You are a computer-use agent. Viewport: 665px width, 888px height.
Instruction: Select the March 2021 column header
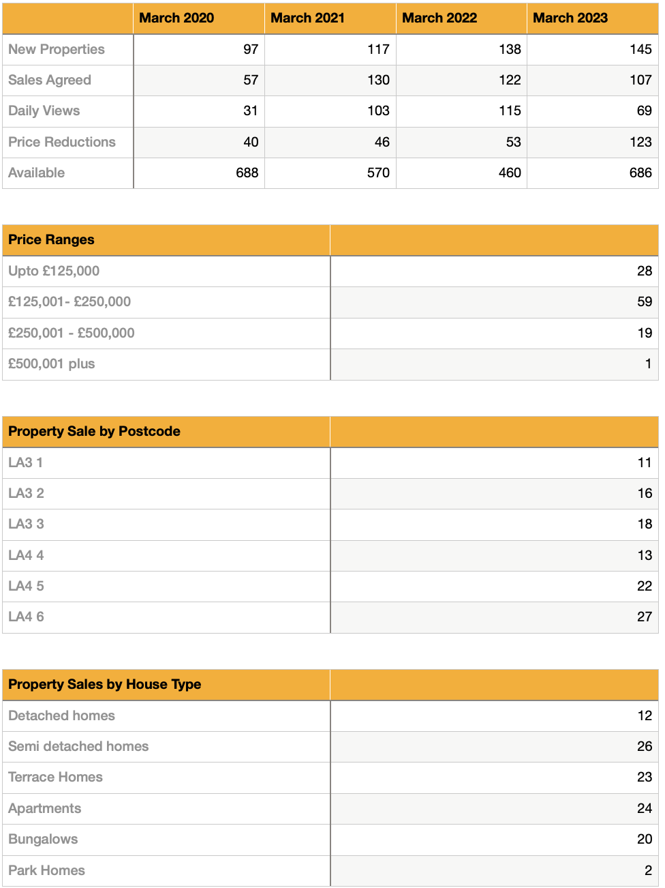click(x=330, y=18)
